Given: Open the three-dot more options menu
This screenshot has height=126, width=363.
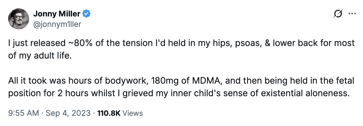Looking at the screenshot, I should pyautogui.click(x=352, y=14).
